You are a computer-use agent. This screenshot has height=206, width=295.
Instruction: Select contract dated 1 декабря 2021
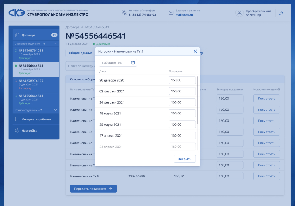(x=36, y=99)
